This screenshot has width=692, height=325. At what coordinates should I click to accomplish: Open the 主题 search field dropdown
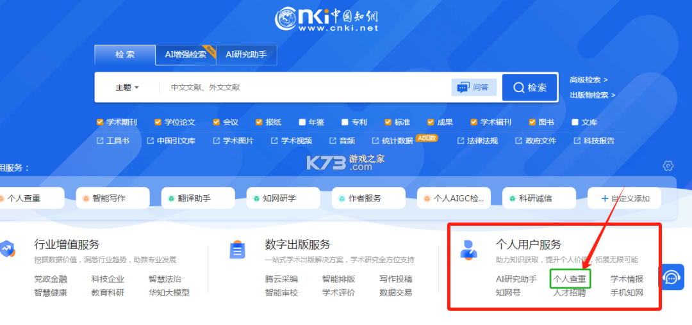point(128,87)
